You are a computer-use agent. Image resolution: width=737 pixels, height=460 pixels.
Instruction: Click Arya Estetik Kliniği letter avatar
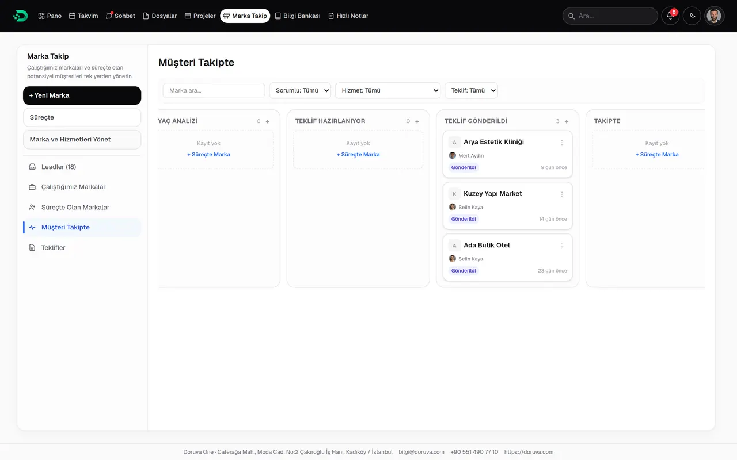click(x=454, y=143)
